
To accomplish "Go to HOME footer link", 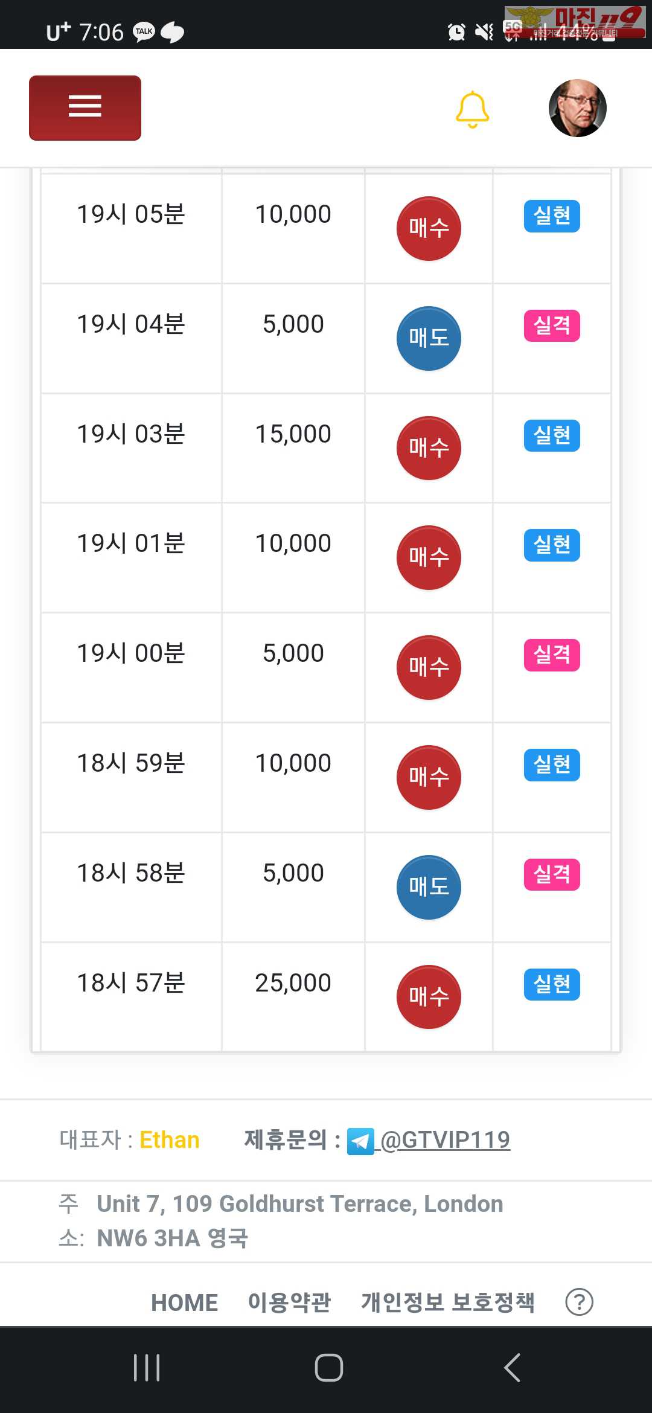I will click(184, 1302).
